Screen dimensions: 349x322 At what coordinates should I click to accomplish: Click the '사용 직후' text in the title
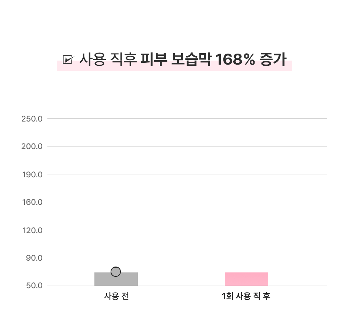click(x=108, y=59)
